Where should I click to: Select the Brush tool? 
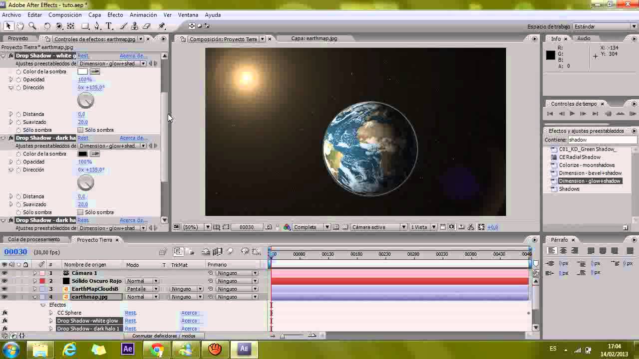click(x=123, y=26)
